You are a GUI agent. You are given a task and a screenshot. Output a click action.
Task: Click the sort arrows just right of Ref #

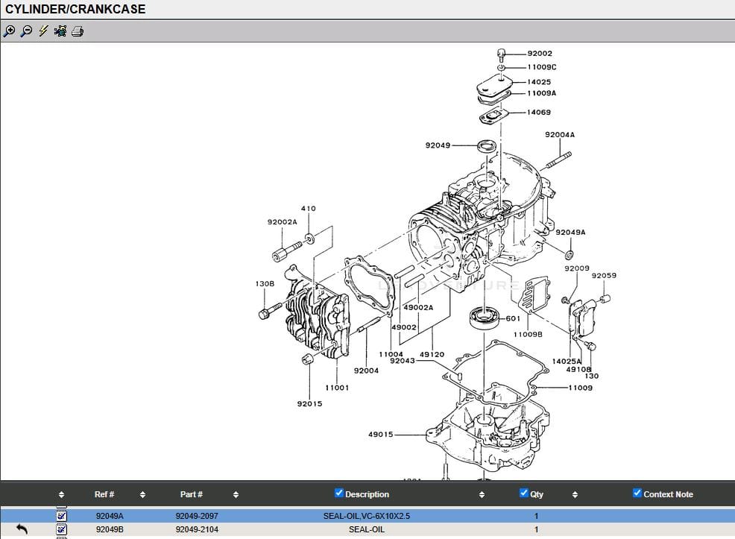[x=142, y=494]
